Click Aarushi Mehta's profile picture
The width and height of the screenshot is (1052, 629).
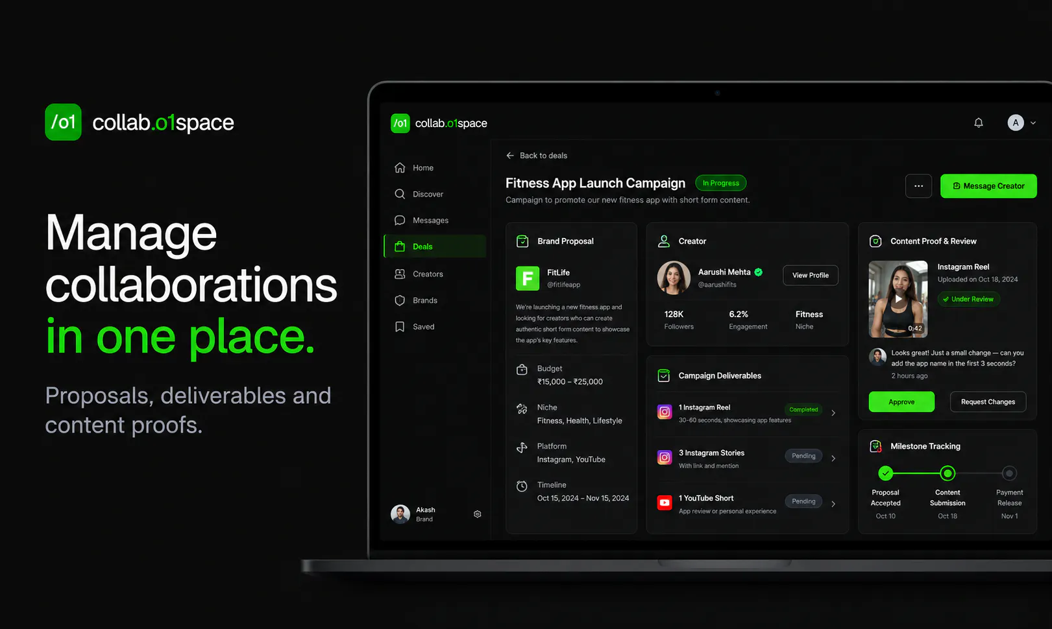[x=674, y=278]
